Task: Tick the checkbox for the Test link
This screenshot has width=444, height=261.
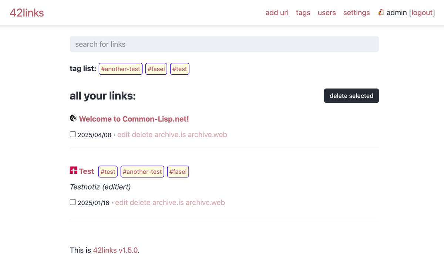Action: click(x=73, y=202)
